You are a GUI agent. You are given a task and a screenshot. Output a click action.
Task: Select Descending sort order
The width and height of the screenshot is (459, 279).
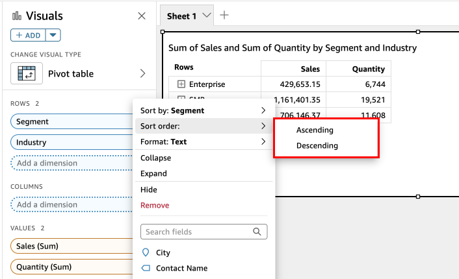click(317, 145)
